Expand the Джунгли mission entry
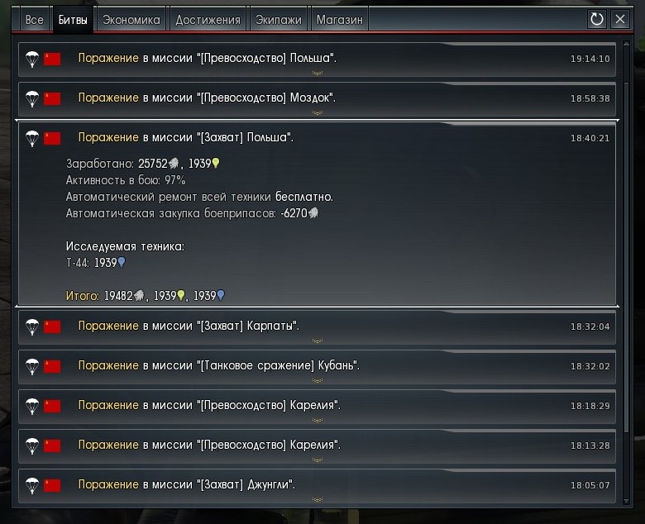Screen dimensions: 645x524 coord(317,486)
